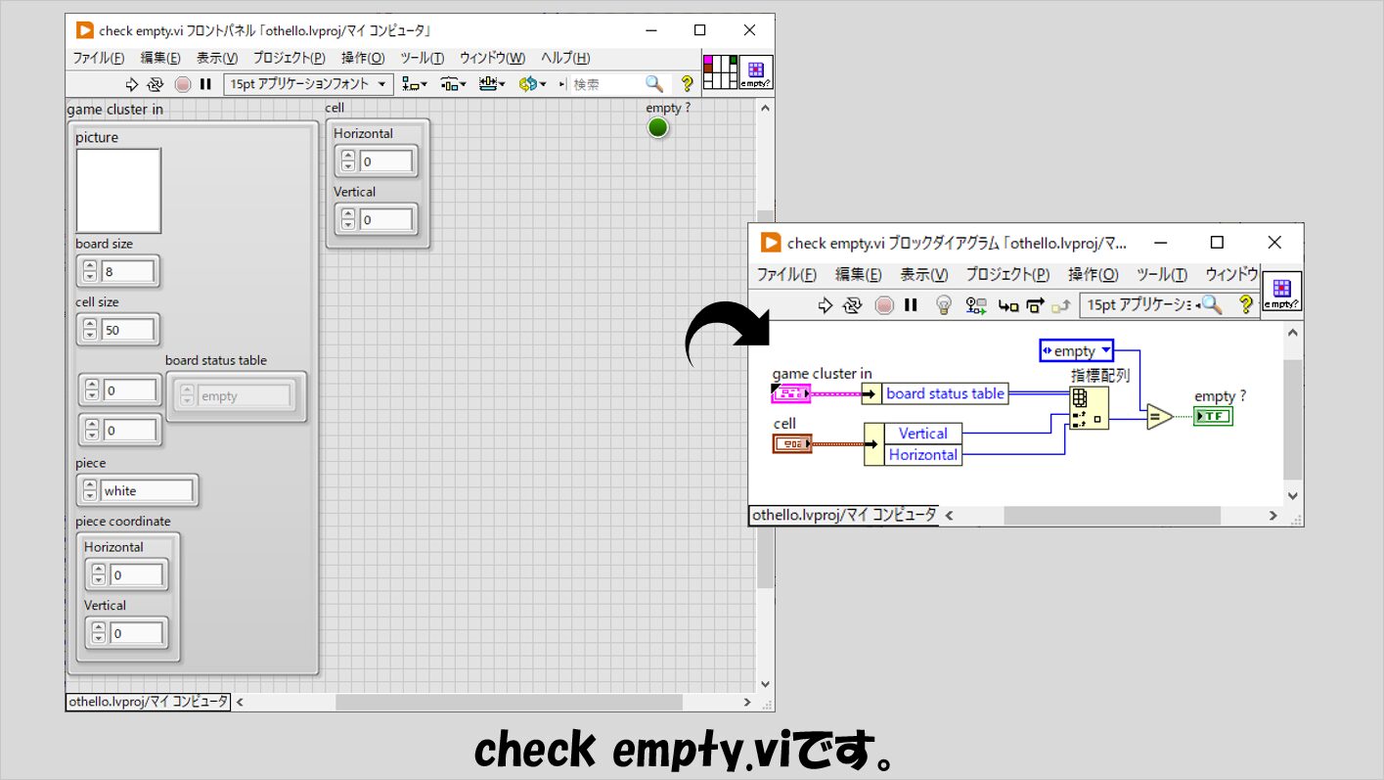
Task: Toggle the 'empty ?' green LED indicator
Action: (x=658, y=128)
